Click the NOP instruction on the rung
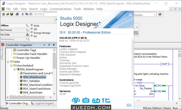Image resolution: width=182 pixels, height=110 pixels. [x=165, y=64]
